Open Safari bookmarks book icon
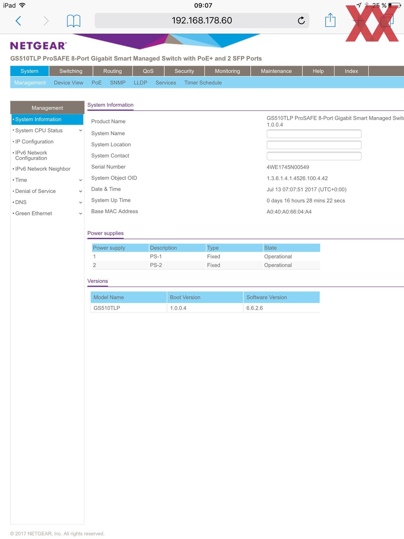This screenshot has height=539, width=404. click(73, 21)
